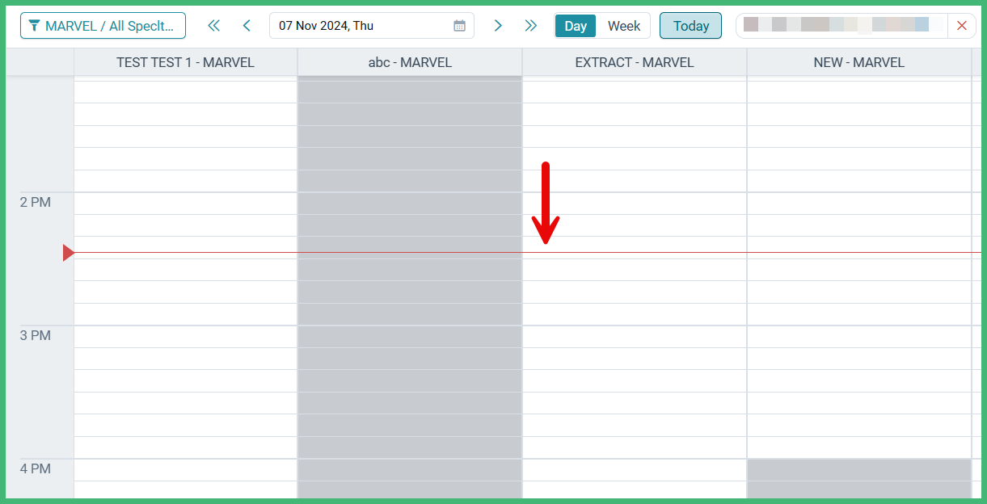Go to the previous day arrow
987x504 pixels.
[x=247, y=25]
